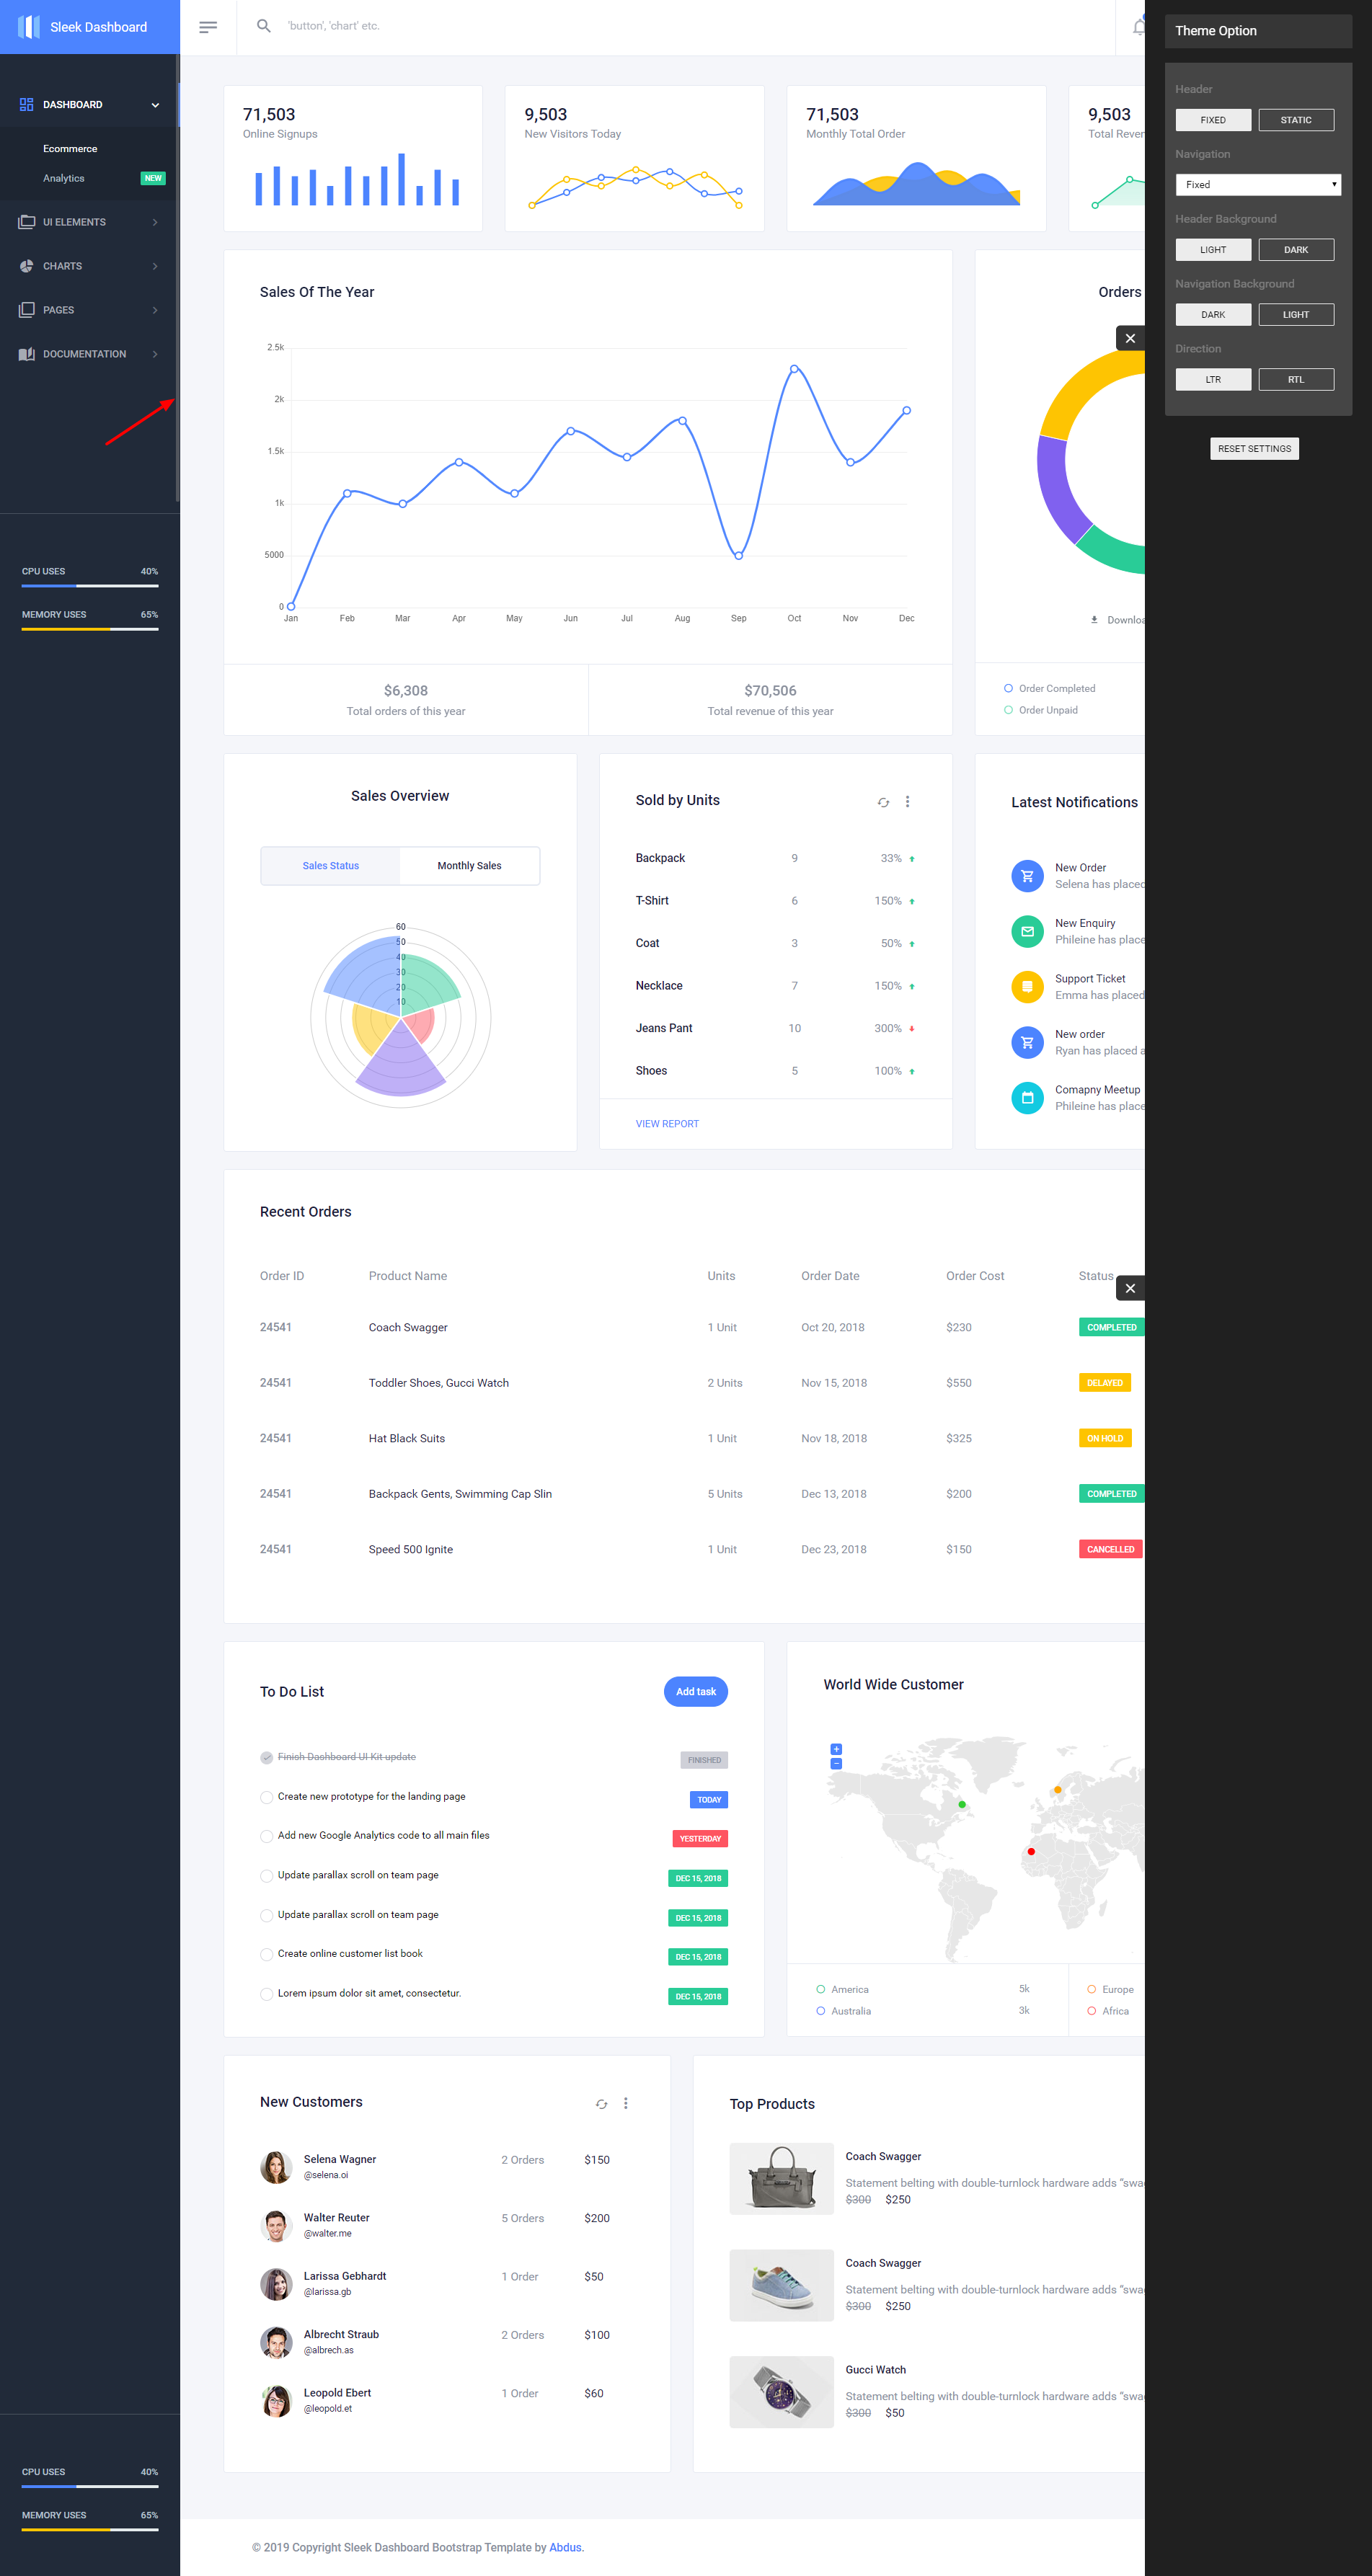Check the 'Create new prototype' to-do item
The width and height of the screenshot is (1372, 2576).
(266, 1797)
